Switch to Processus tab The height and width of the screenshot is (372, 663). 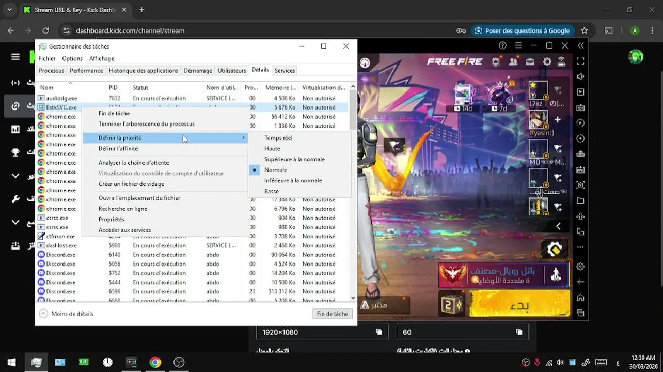(x=51, y=71)
